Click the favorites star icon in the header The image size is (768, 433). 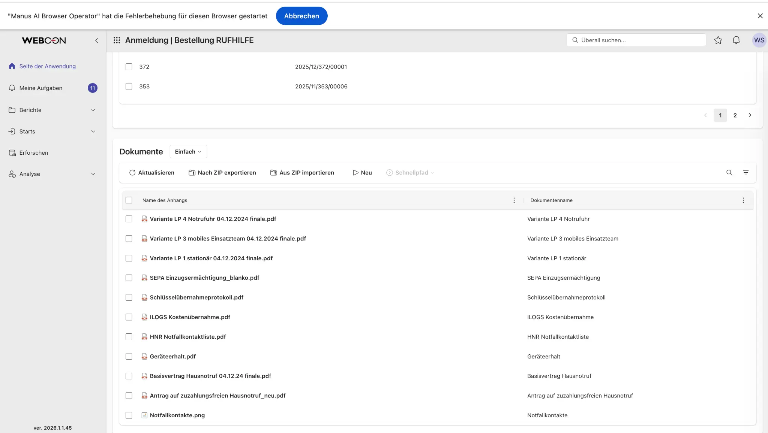click(718, 40)
